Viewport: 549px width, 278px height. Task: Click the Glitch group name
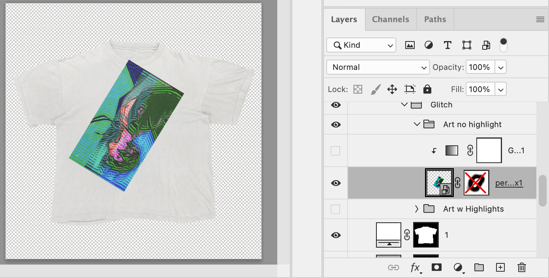441,105
